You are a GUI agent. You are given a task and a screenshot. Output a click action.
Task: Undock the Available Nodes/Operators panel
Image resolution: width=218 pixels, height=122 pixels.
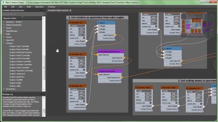tap(41, 11)
